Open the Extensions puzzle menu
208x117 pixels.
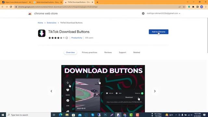[193, 7]
